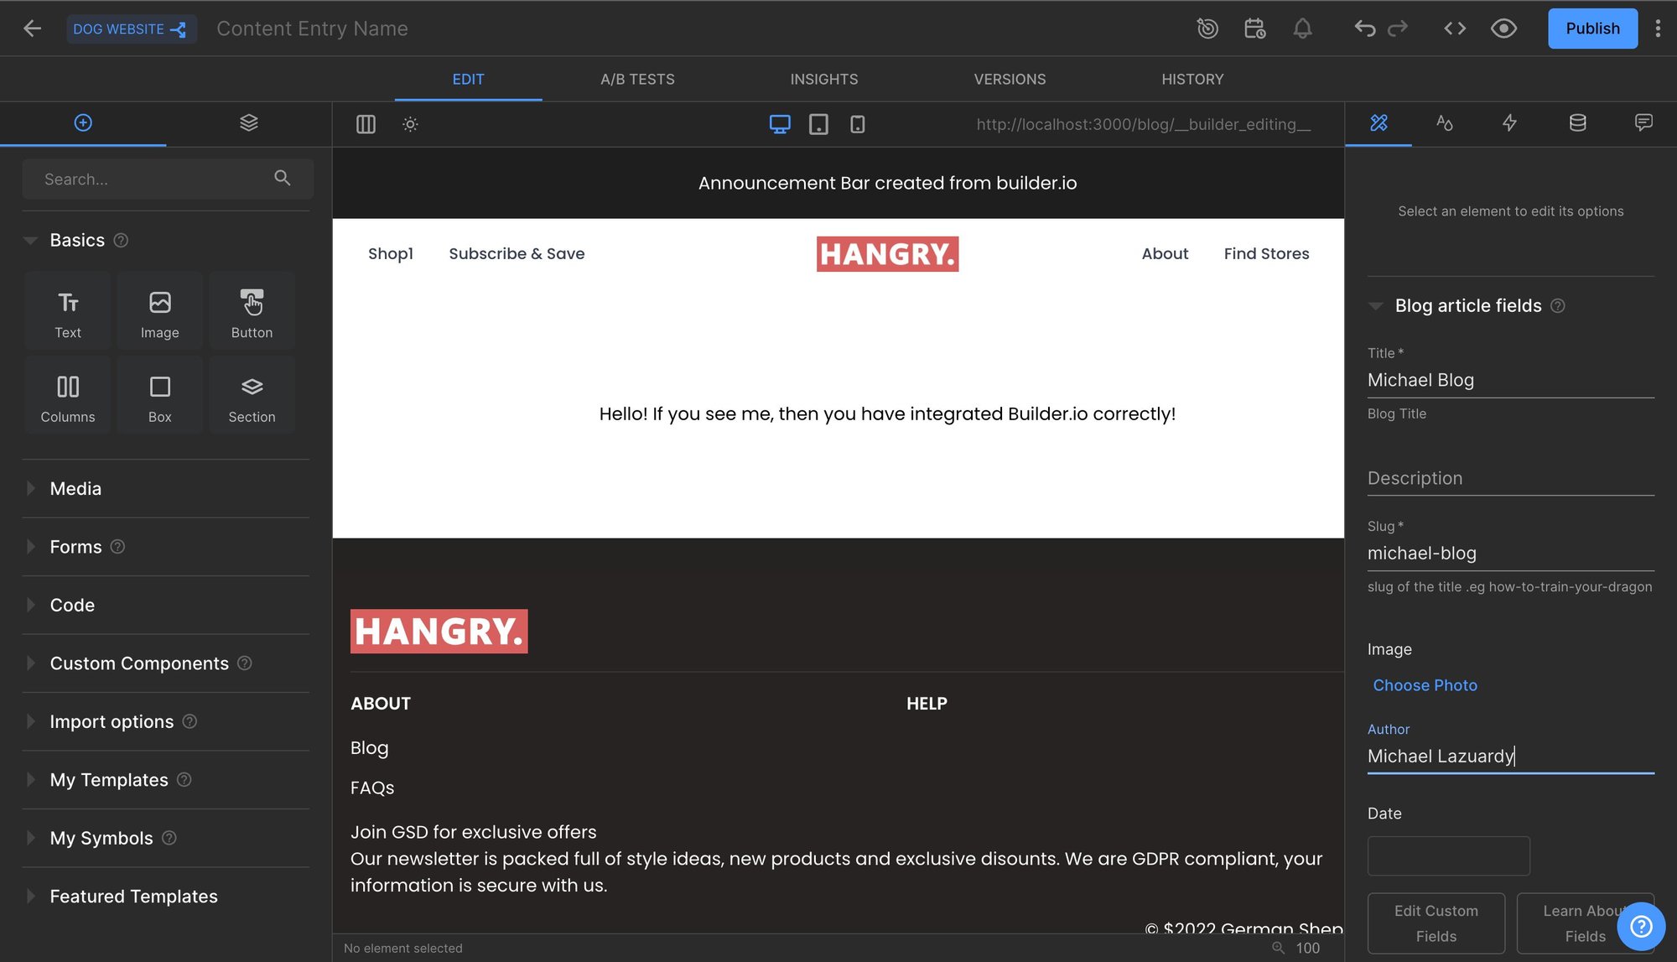Switch to the A/B TESTS tab

[637, 78]
